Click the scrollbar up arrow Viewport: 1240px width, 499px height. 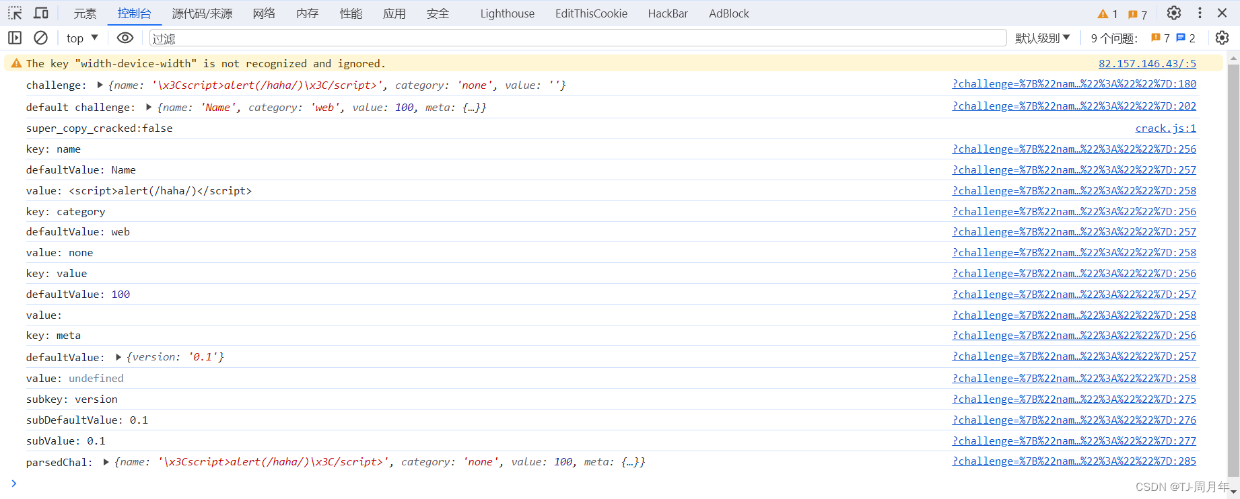point(1233,59)
